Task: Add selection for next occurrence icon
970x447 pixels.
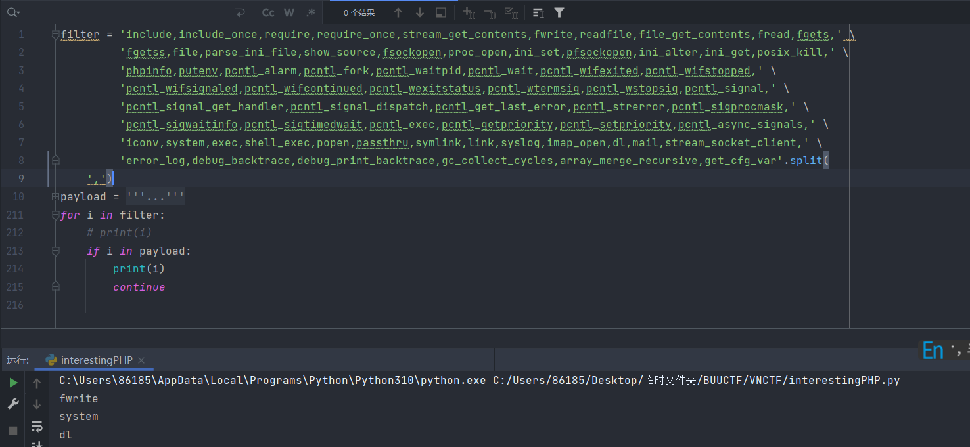Action: (469, 12)
